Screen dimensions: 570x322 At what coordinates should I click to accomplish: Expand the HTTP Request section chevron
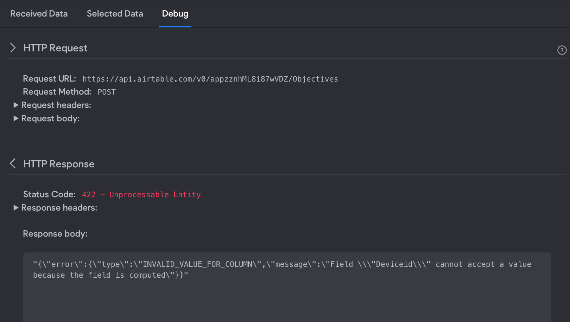[13, 48]
